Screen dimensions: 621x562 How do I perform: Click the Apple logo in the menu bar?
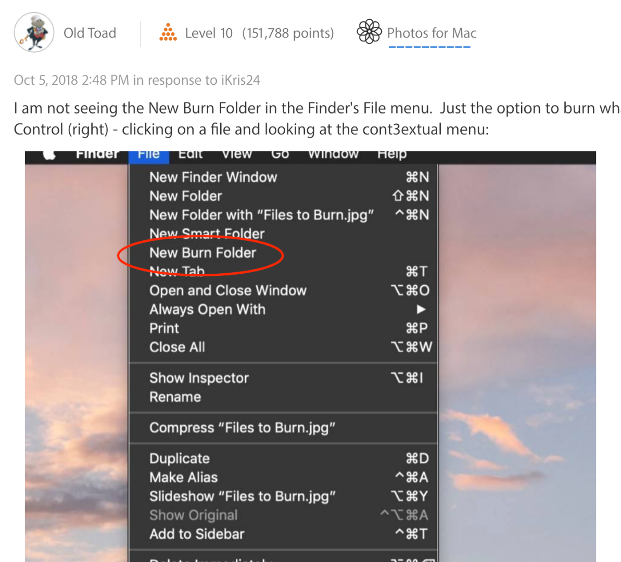49,155
